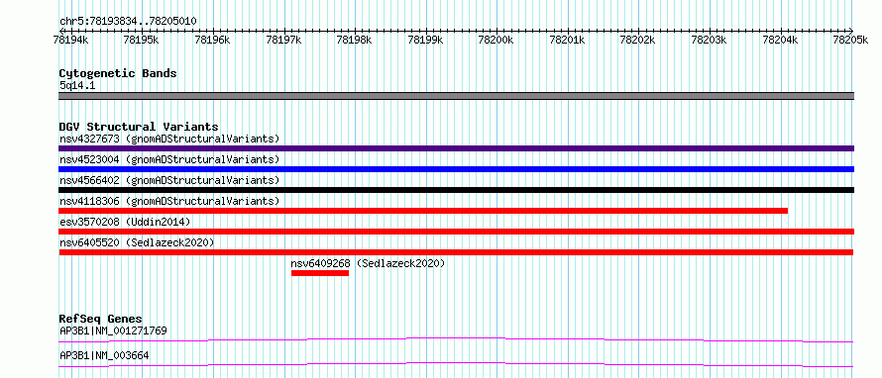Image resolution: width=882 pixels, height=378 pixels.
Task: Open variant label esv3570208 (Uddin2014)
Action: pos(125,222)
